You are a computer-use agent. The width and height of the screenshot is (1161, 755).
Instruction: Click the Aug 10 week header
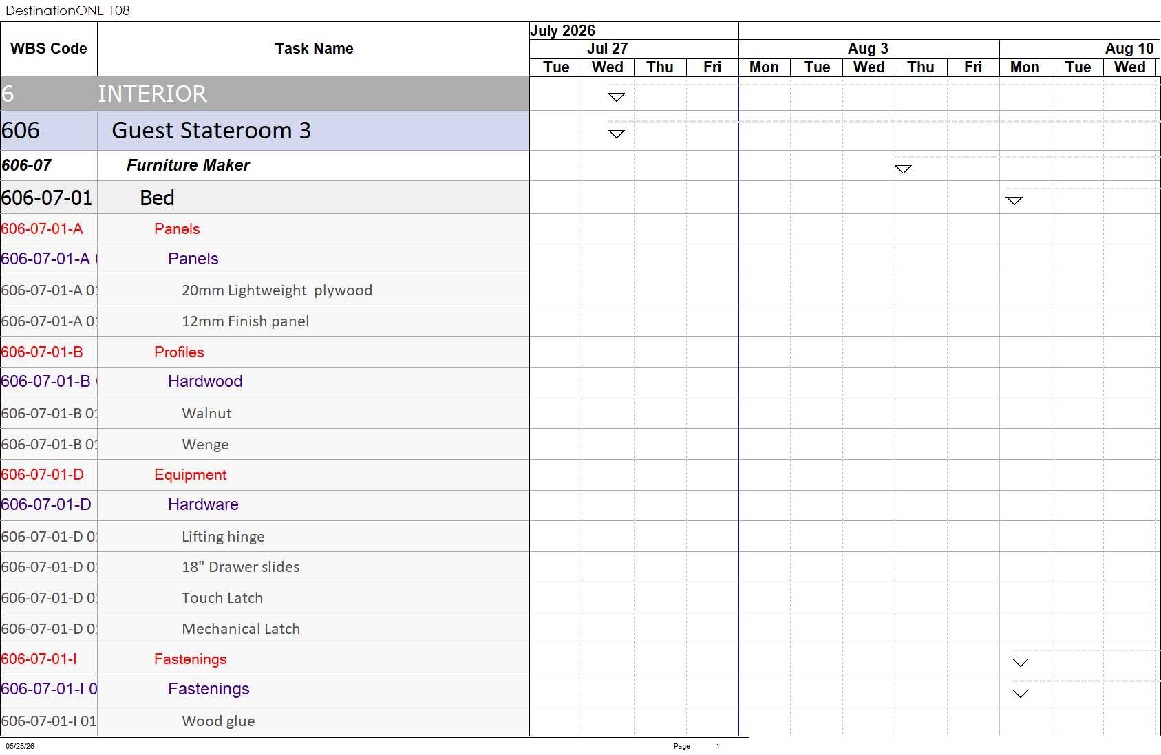(1129, 48)
